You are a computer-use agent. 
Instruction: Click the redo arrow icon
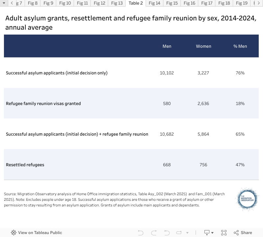click(154, 233)
